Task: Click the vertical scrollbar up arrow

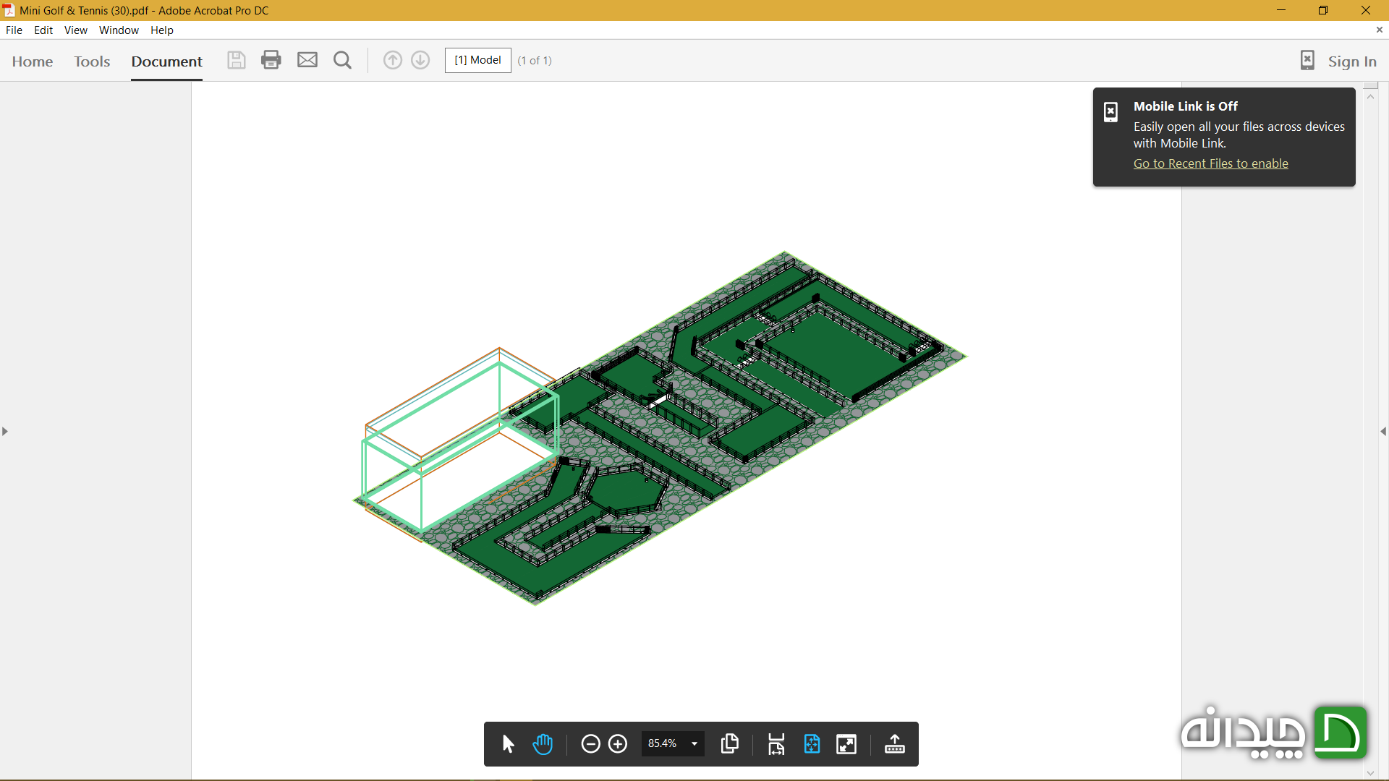Action: (x=1370, y=96)
